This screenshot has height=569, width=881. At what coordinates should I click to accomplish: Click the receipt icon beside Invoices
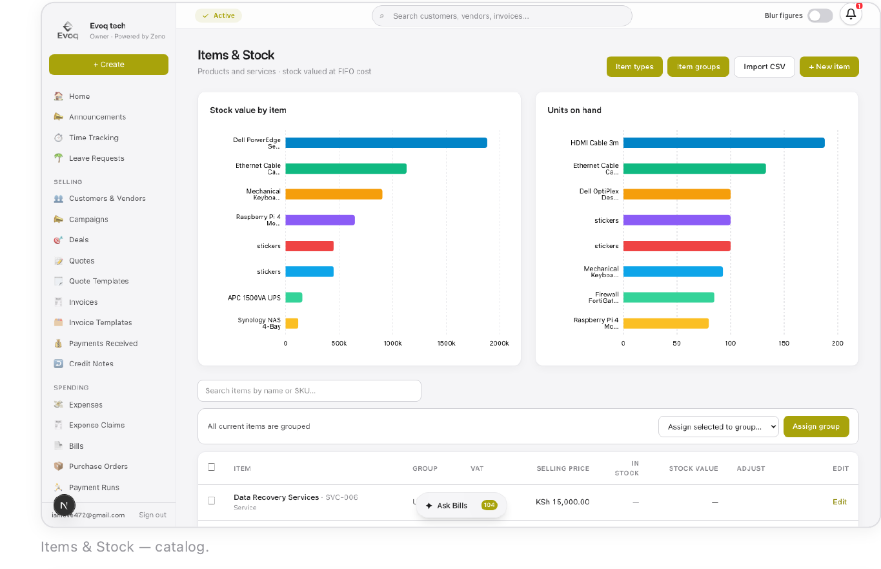point(59,302)
